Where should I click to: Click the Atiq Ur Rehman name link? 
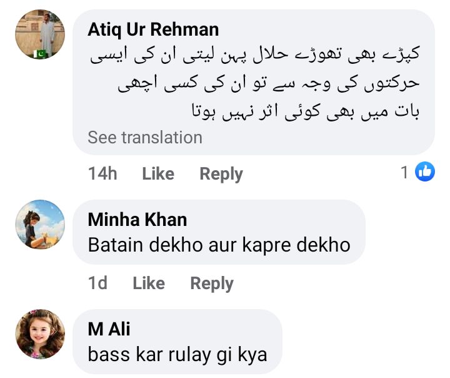pyautogui.click(x=153, y=30)
